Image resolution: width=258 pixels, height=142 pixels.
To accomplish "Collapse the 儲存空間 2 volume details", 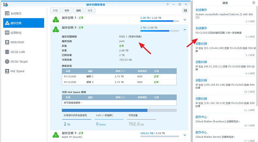I will (x=185, y=30).
